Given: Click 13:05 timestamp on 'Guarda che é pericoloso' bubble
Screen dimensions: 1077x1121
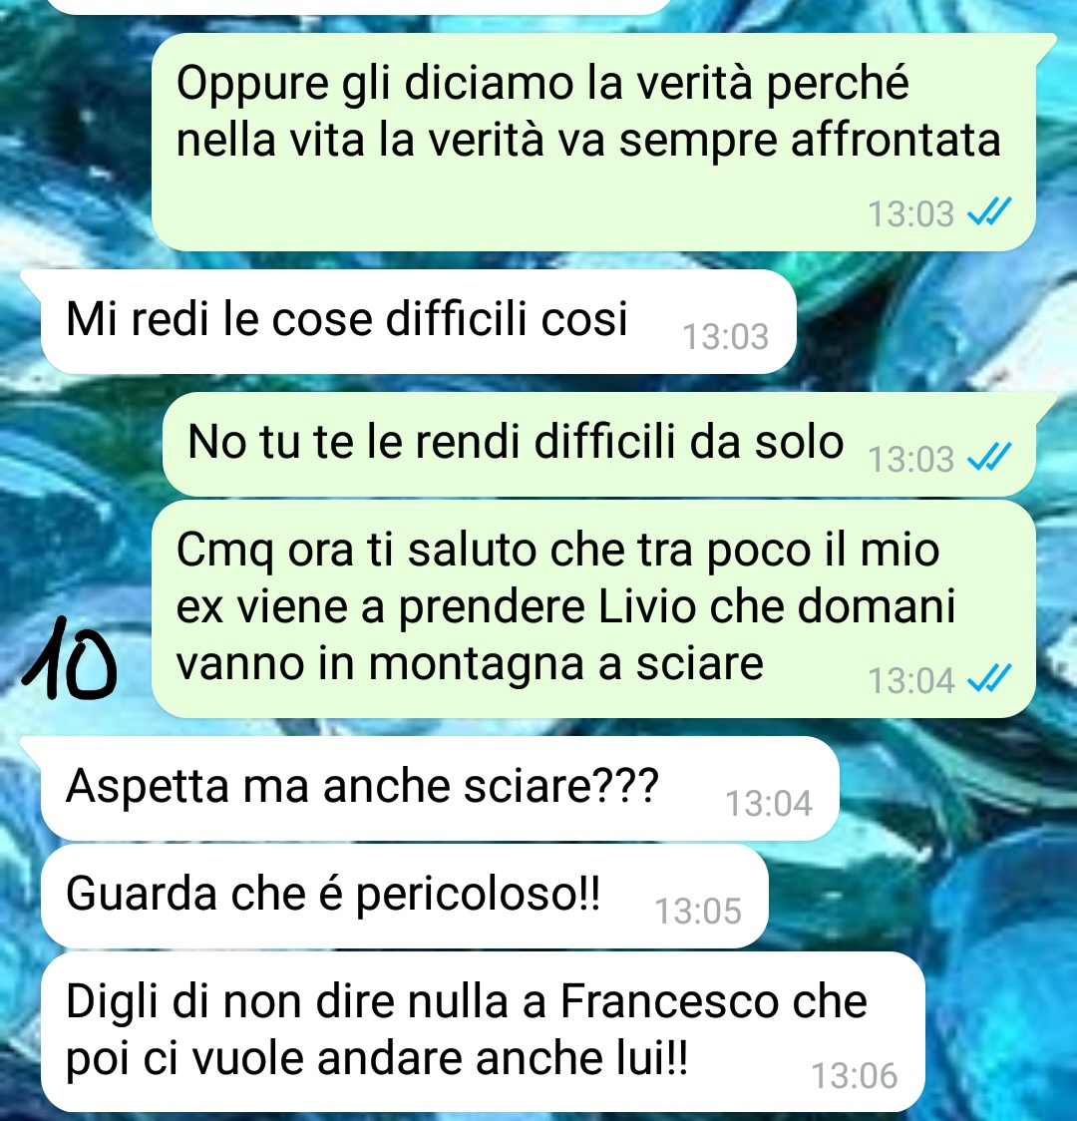Looking at the screenshot, I should [x=698, y=912].
